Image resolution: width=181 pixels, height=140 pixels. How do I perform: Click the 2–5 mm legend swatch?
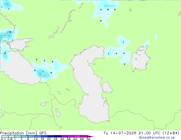(25, 136)
